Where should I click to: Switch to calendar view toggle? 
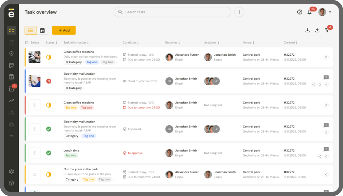pos(42,30)
